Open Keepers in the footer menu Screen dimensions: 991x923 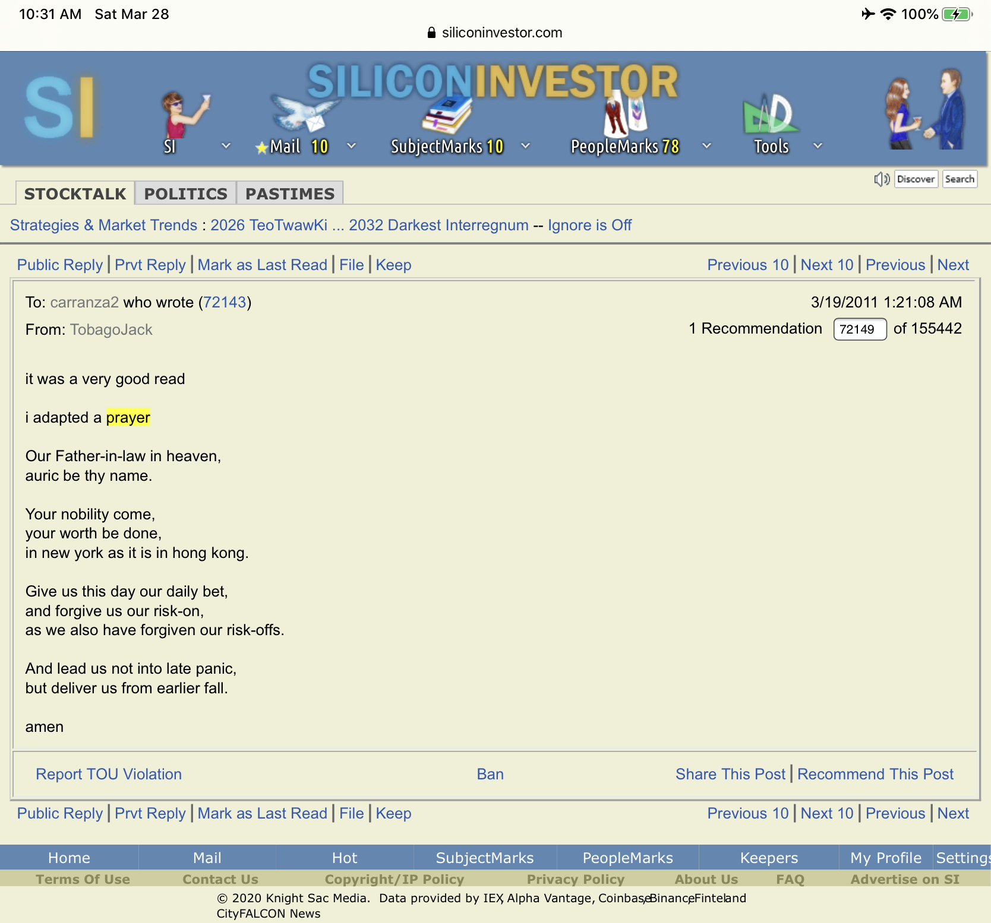point(769,858)
